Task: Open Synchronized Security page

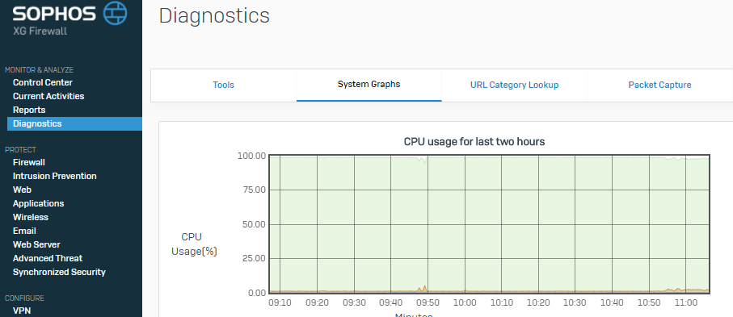Action: pyautogui.click(x=59, y=272)
